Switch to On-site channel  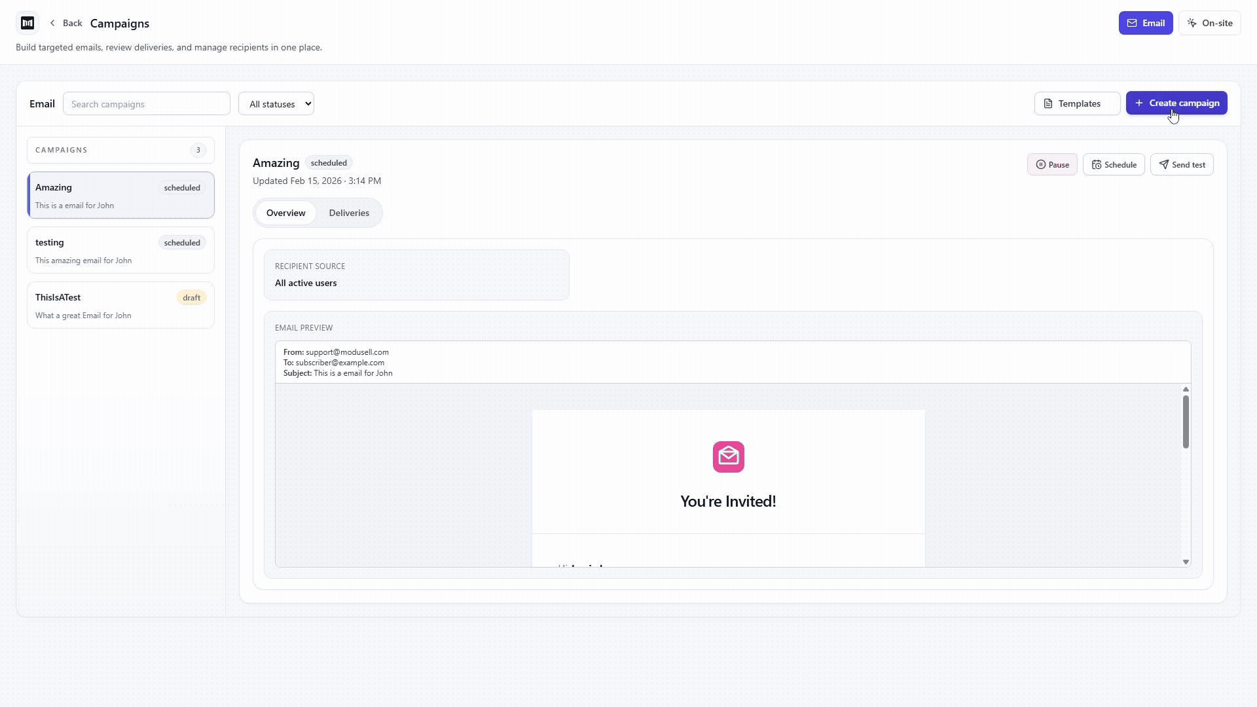click(1209, 24)
